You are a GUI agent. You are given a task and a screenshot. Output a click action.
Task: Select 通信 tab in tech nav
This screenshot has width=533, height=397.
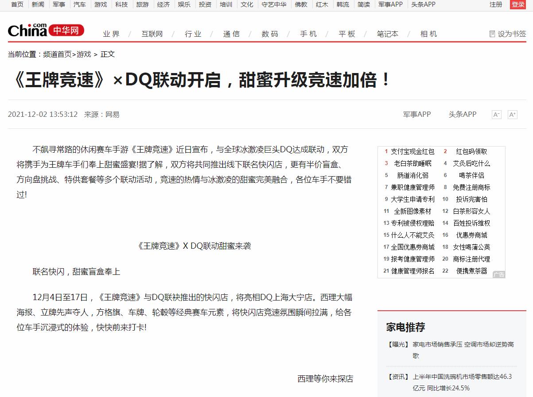click(x=231, y=34)
